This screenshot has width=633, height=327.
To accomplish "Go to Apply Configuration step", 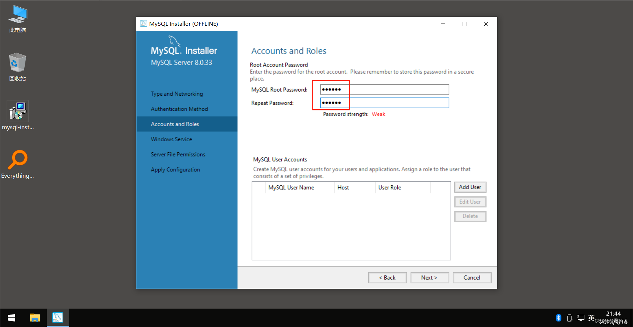I will (x=175, y=170).
